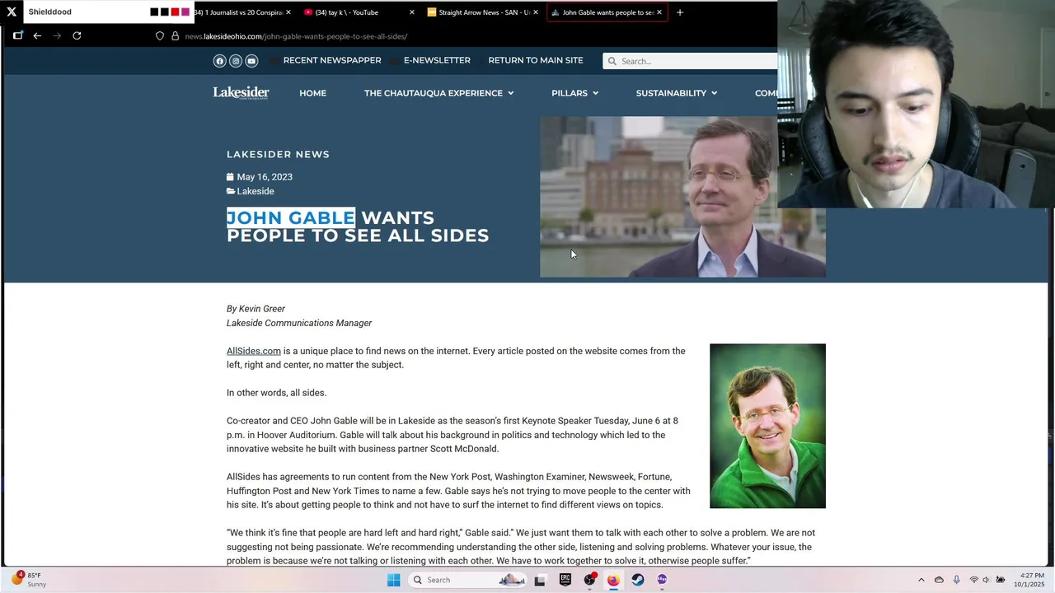The height and width of the screenshot is (593, 1055).
Task: Open Steam from the taskbar
Action: 638,580
